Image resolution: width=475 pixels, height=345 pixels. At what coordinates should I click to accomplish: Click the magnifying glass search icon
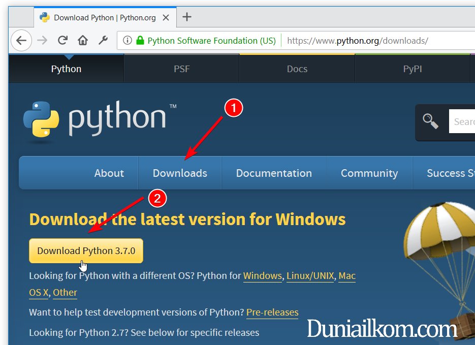430,121
